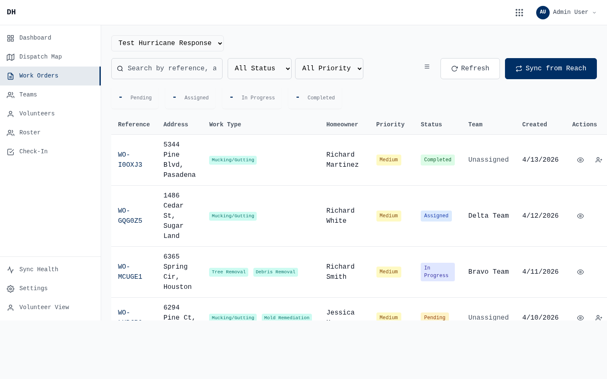Open the All Status dropdown
Viewport: 607px width, 379px height.
coord(260,69)
